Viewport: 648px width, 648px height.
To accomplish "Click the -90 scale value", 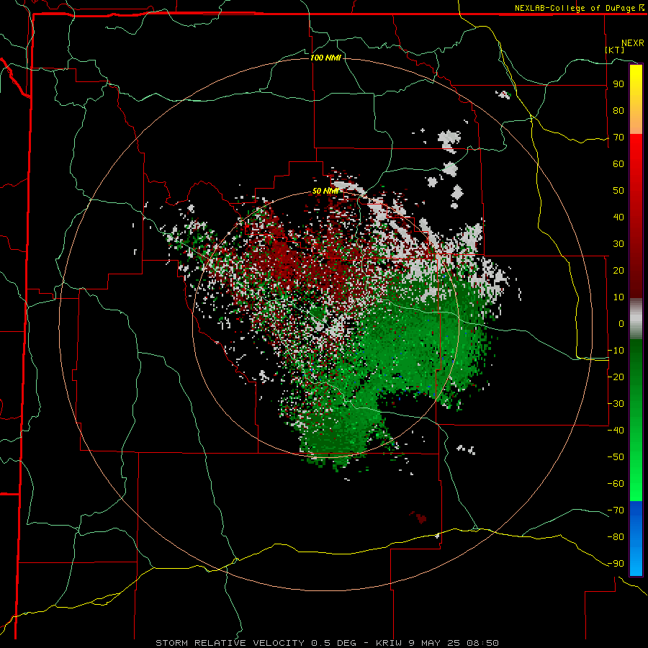I will [616, 564].
